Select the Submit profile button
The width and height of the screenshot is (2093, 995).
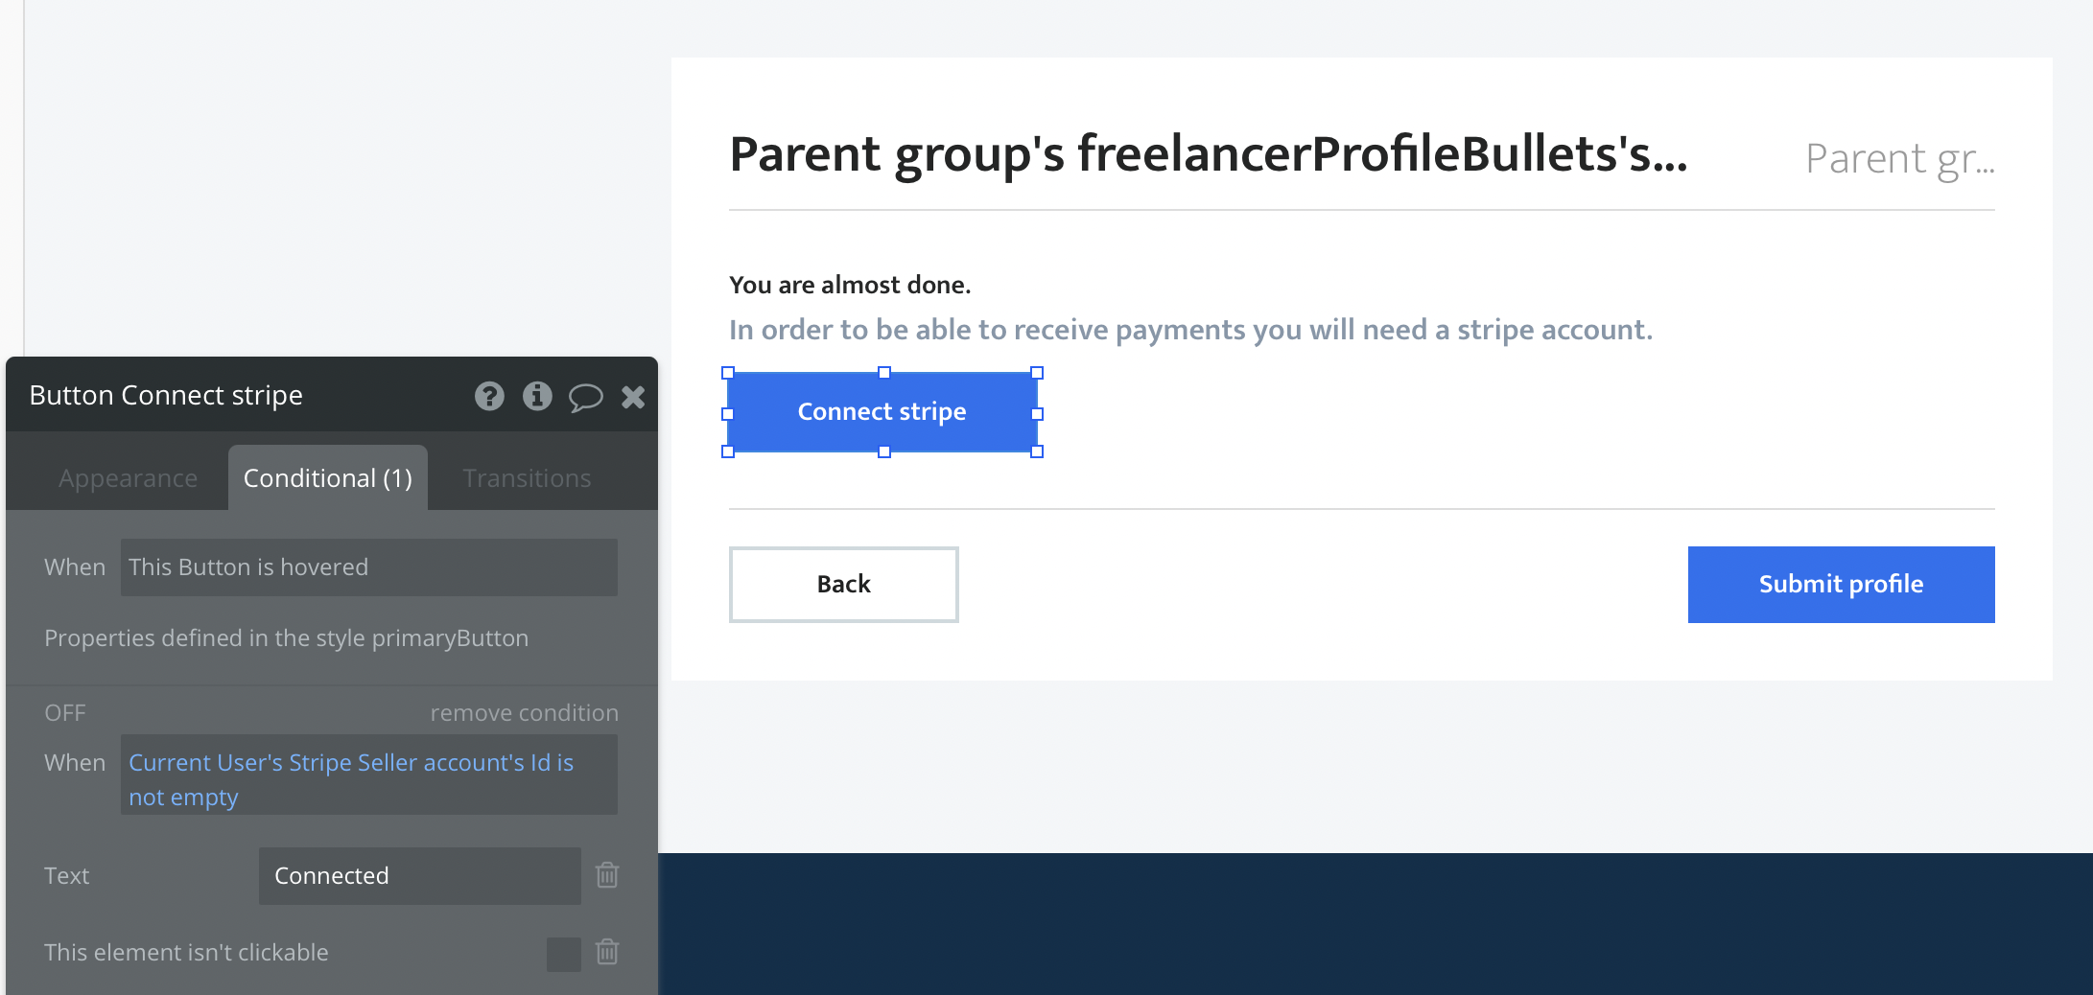(1841, 585)
